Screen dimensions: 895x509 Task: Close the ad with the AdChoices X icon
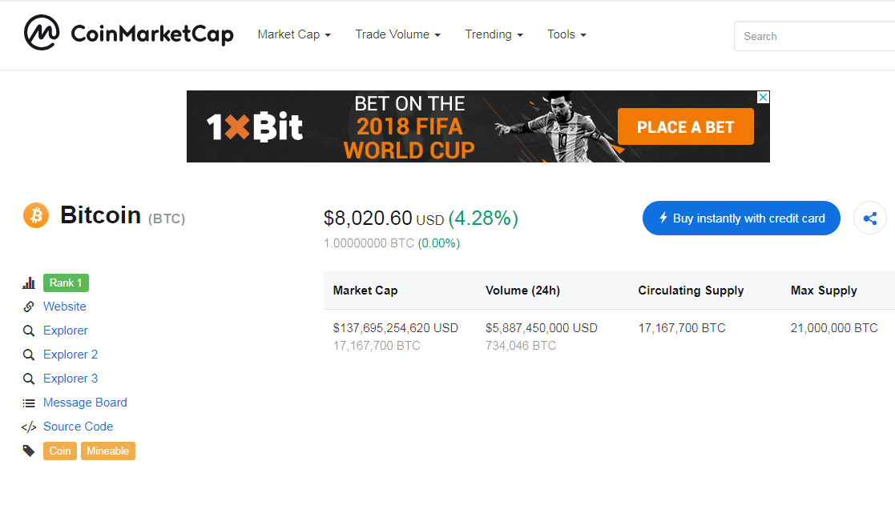coord(763,98)
